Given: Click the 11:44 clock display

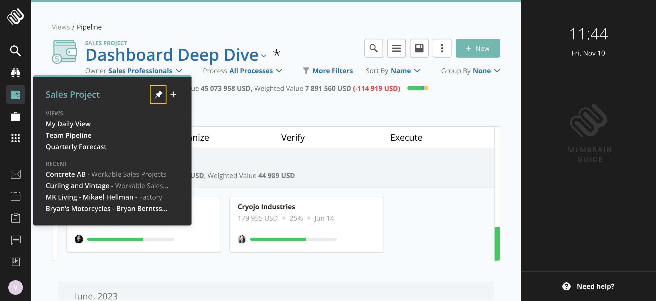Looking at the screenshot, I should 589,34.
